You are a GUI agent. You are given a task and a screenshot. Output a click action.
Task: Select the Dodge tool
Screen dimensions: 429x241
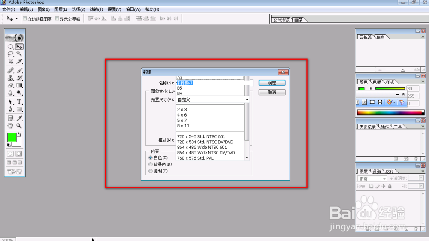[19, 93]
